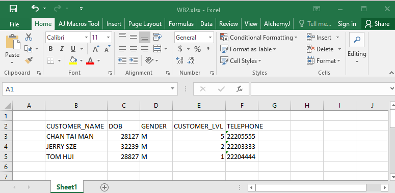Screen dimensions: 395x193
Task: Apply Percent style format
Action: (197, 49)
